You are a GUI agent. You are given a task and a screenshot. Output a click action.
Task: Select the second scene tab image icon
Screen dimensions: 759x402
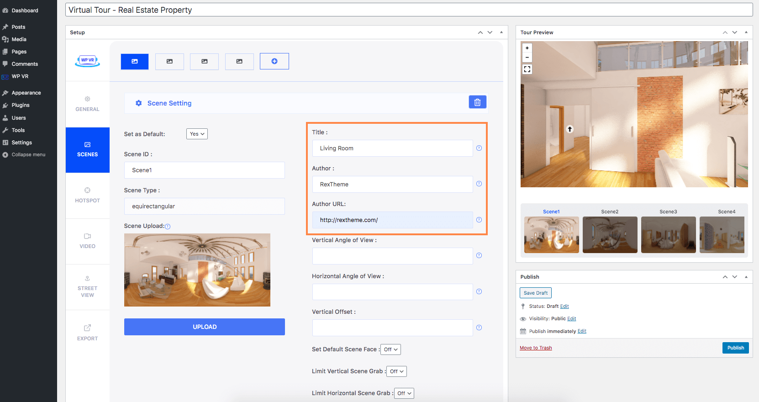(169, 61)
